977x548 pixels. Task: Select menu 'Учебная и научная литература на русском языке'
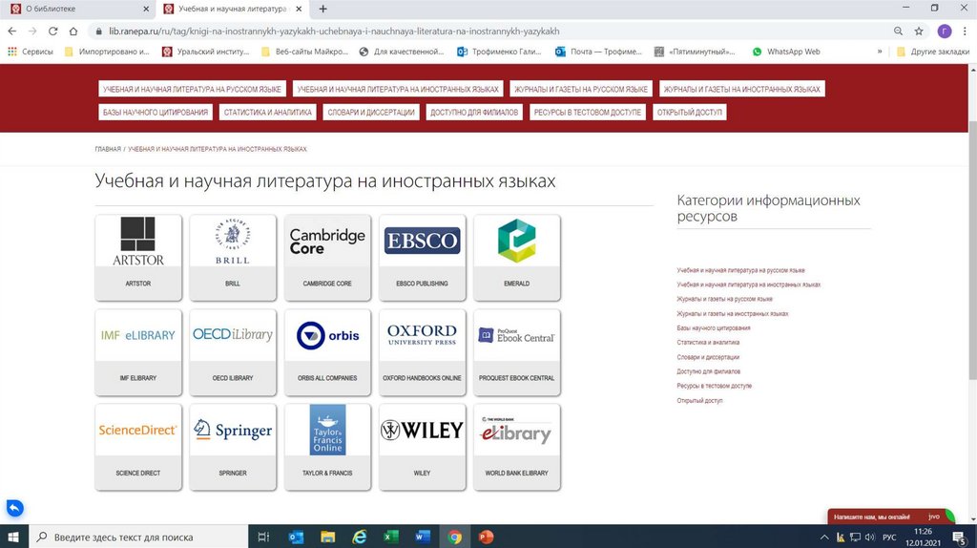(192, 89)
